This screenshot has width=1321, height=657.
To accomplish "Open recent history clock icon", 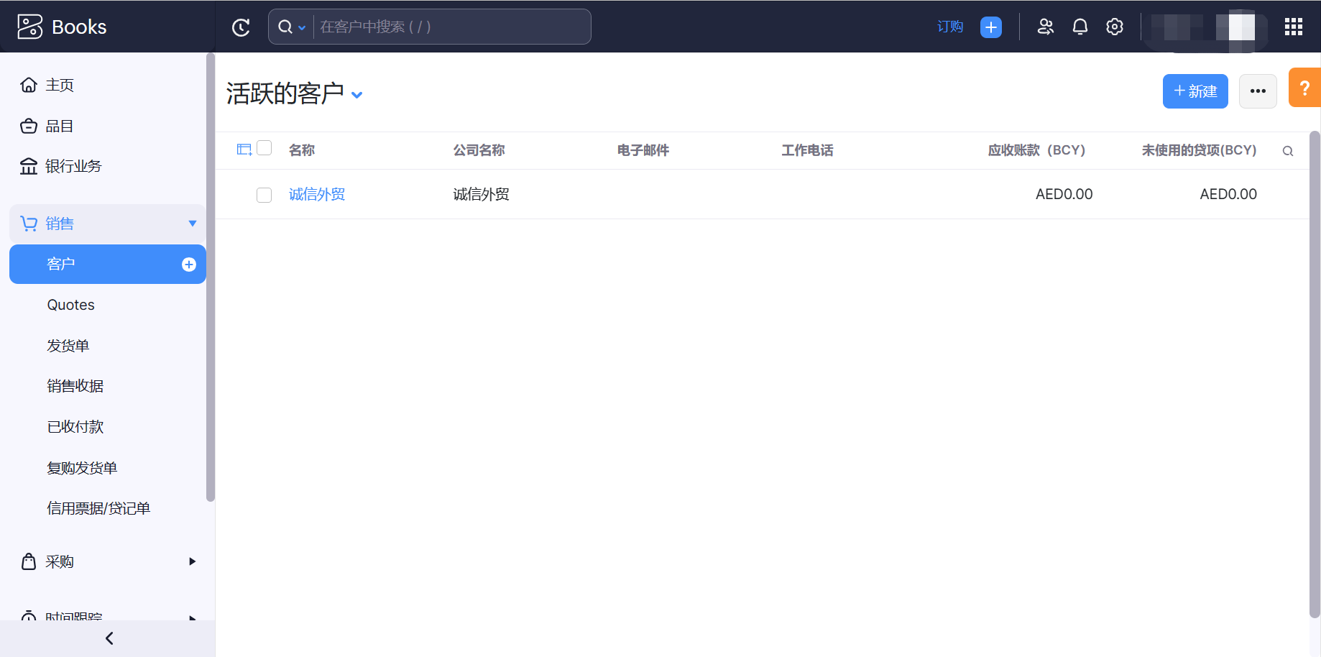I will pos(241,27).
